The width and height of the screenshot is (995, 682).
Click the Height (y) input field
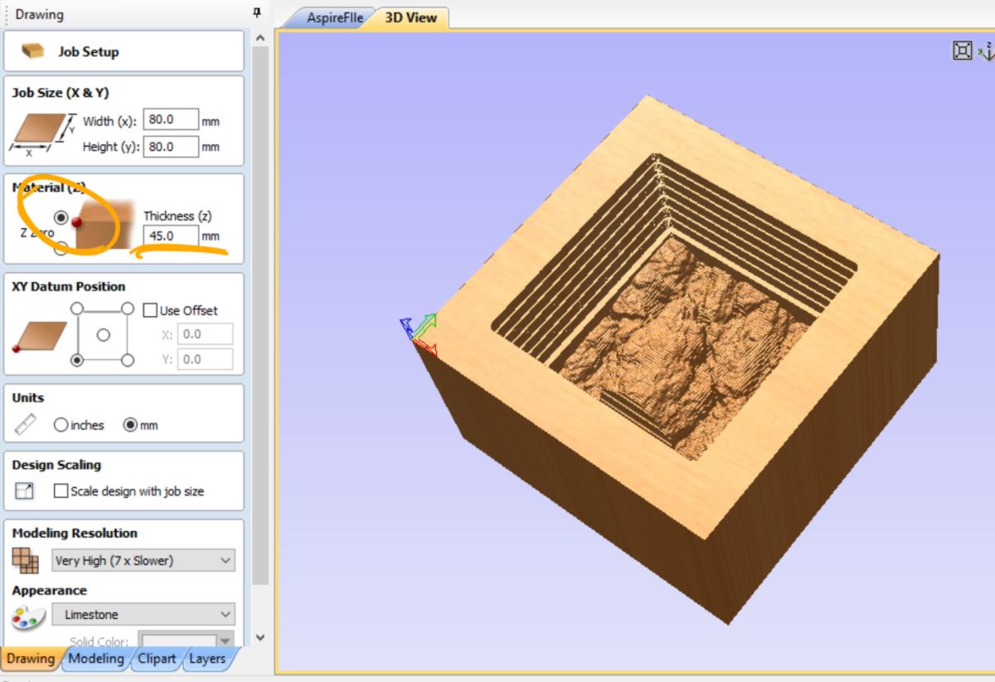tap(171, 147)
